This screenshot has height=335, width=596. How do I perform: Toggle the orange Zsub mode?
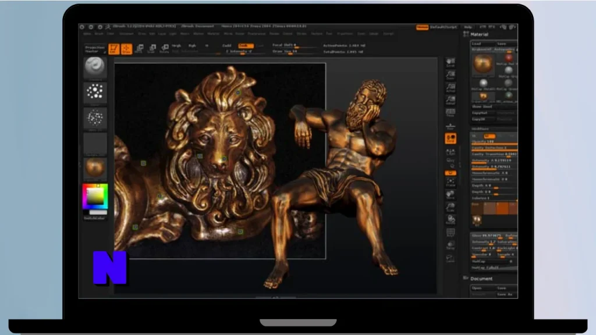[x=246, y=45]
